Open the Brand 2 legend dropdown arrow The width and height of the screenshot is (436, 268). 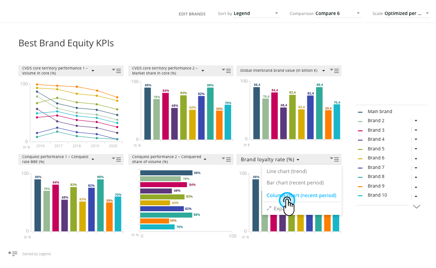pos(416,121)
